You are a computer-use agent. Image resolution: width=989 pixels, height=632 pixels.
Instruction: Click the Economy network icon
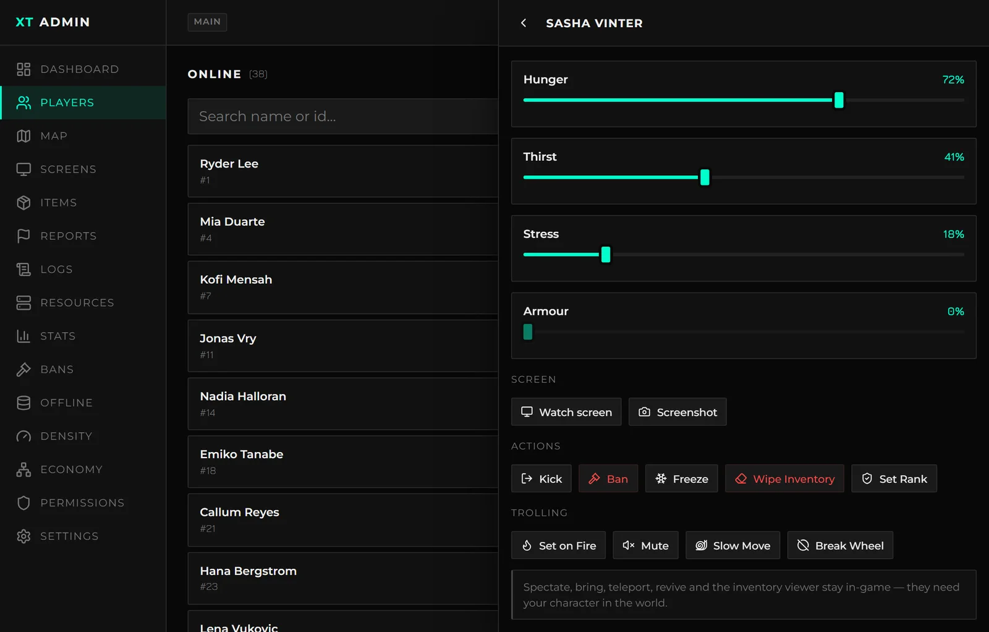click(x=23, y=470)
